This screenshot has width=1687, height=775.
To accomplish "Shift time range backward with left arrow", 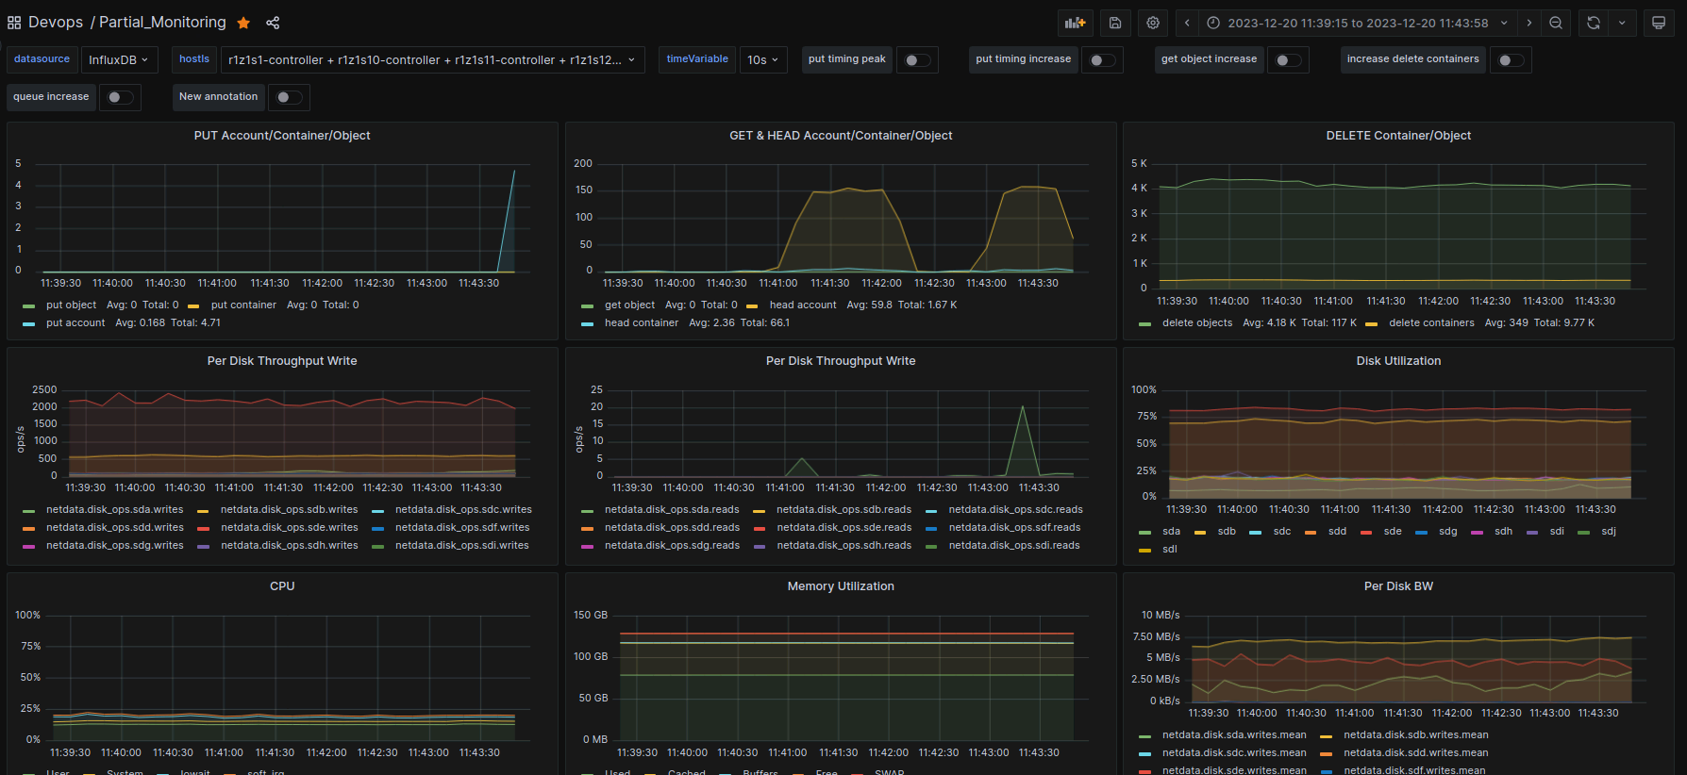I will point(1187,23).
